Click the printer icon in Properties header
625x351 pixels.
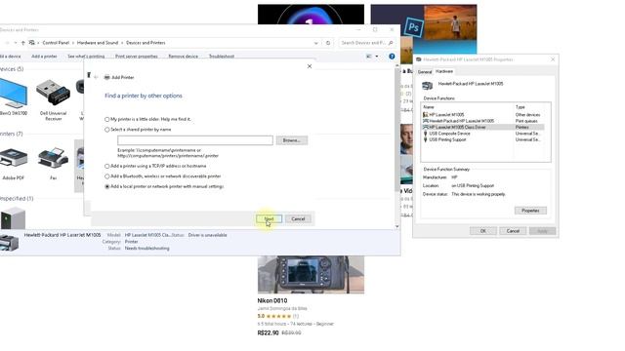428,85
